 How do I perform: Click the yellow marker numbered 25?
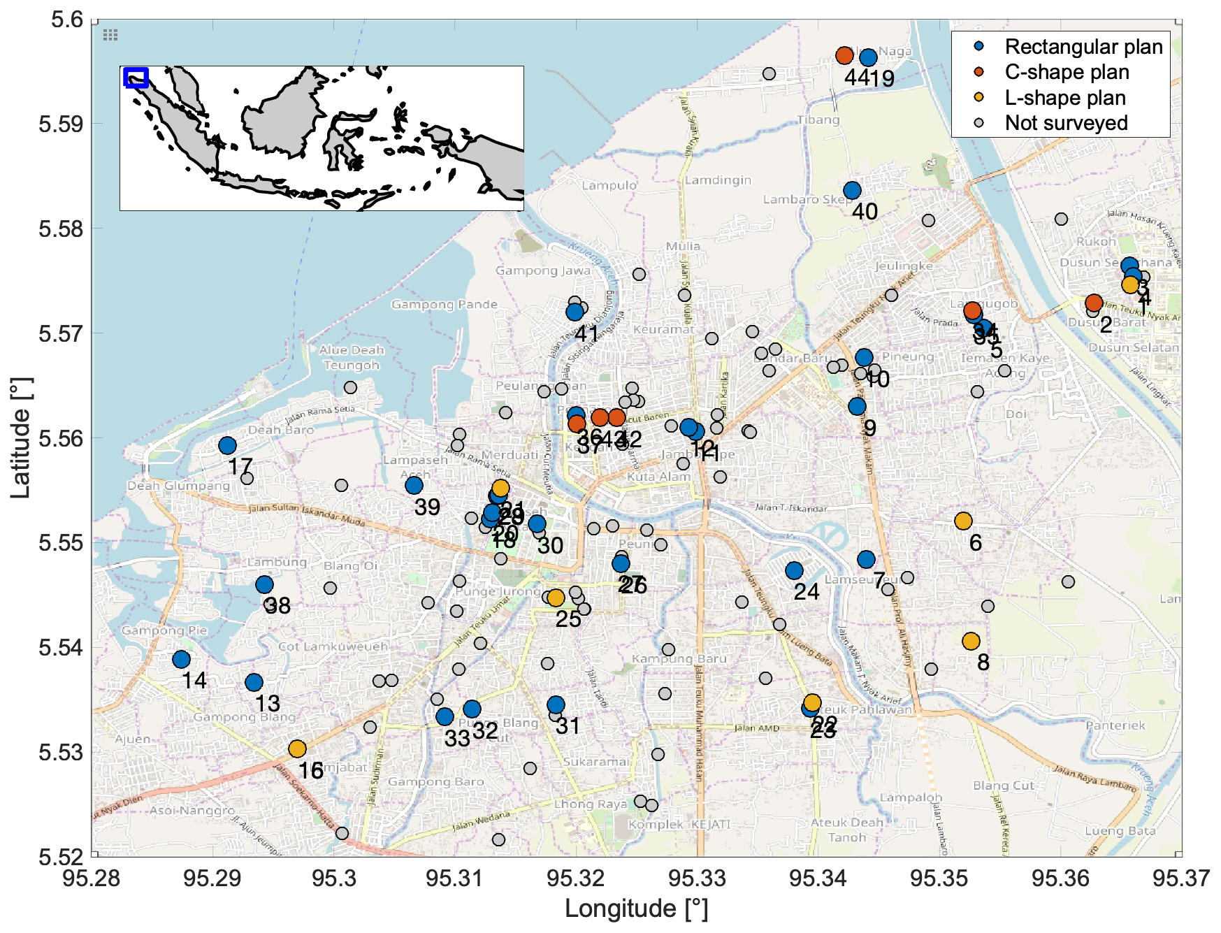(556, 598)
